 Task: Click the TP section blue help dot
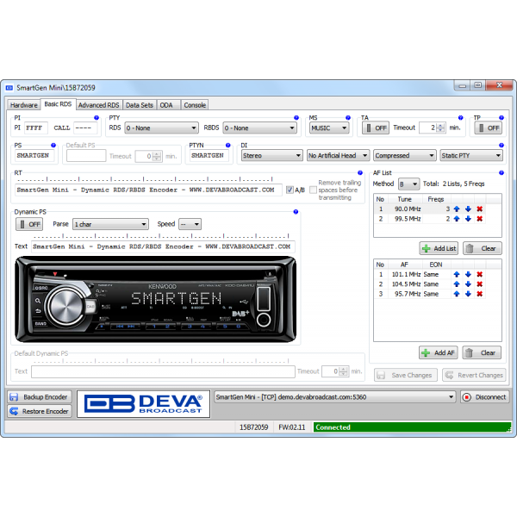click(501, 118)
